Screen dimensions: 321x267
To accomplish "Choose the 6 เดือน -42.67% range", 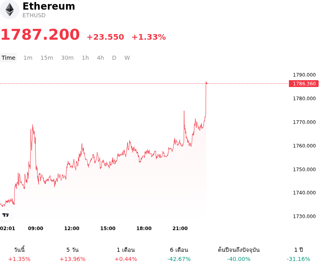I will pos(179,254).
